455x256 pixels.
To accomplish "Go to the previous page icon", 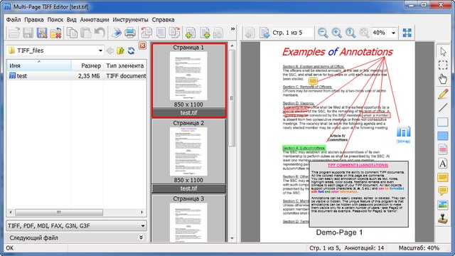I will [x=250, y=33].
